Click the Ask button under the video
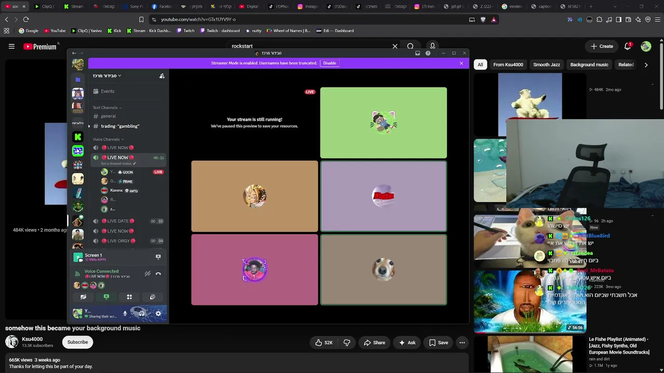 pos(407,342)
